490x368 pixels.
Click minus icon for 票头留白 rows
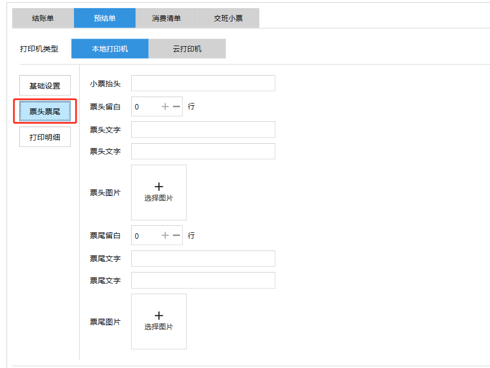tap(176, 107)
